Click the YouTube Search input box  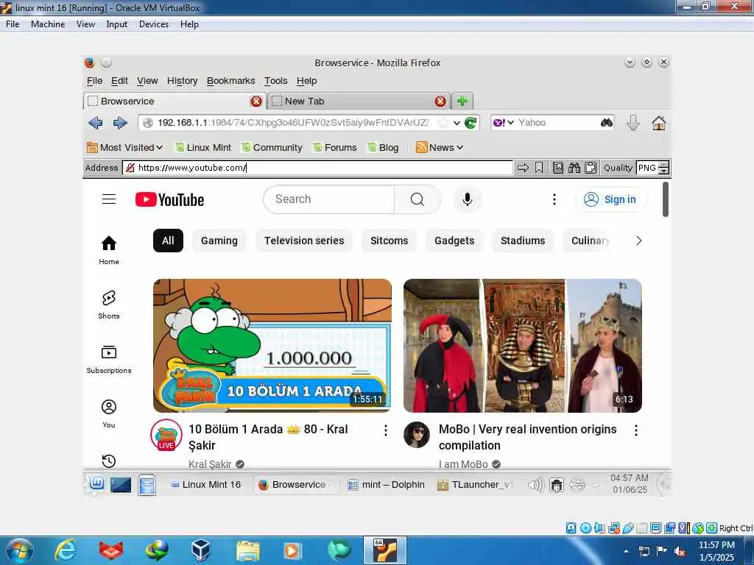pyautogui.click(x=329, y=199)
